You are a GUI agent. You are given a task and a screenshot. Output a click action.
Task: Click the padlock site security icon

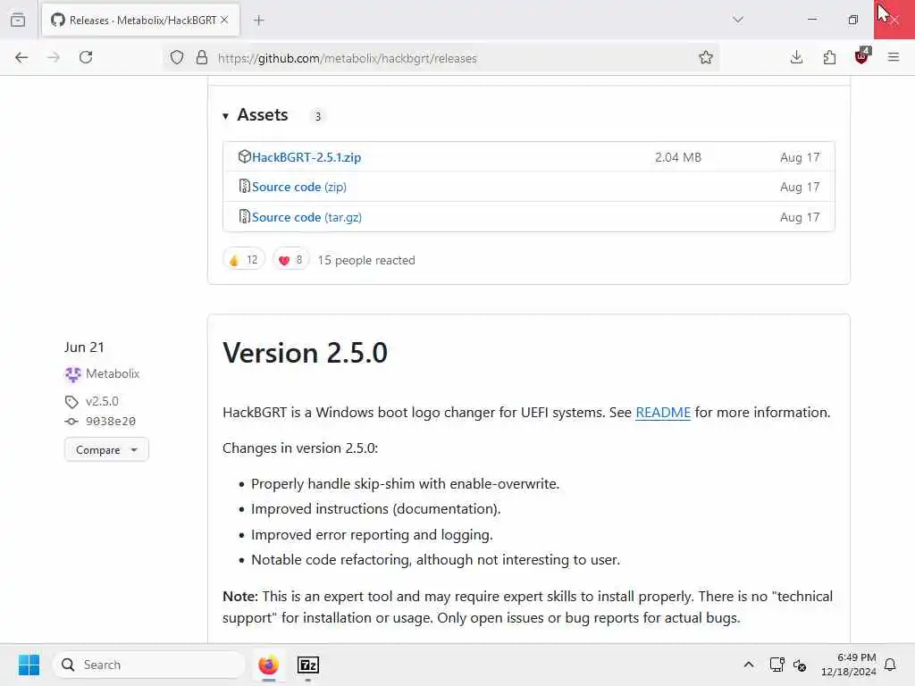click(x=202, y=57)
